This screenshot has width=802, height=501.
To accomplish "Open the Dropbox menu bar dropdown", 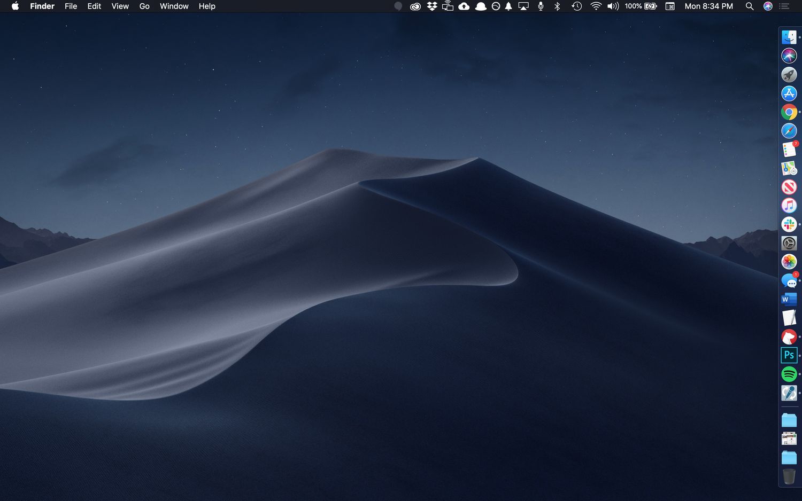I will click(x=432, y=6).
